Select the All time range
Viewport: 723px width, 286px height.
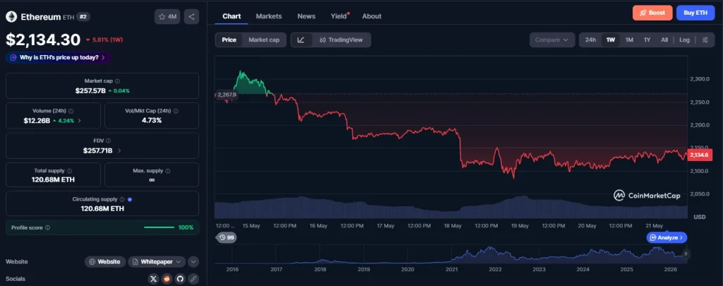(664, 40)
